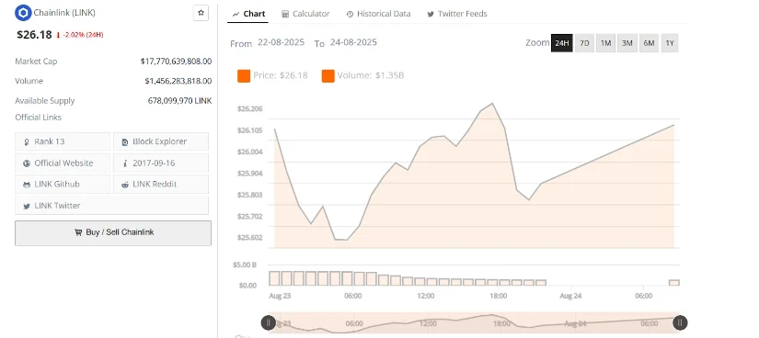Image resolution: width=759 pixels, height=338 pixels.
Task: Visit the Official Website link
Action: coord(63,163)
